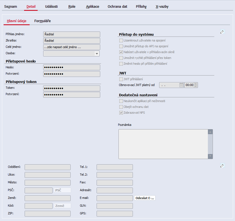Click the Poznámka scrollbar up arrow
Viewport: 235px width, 221px height.
point(210,132)
